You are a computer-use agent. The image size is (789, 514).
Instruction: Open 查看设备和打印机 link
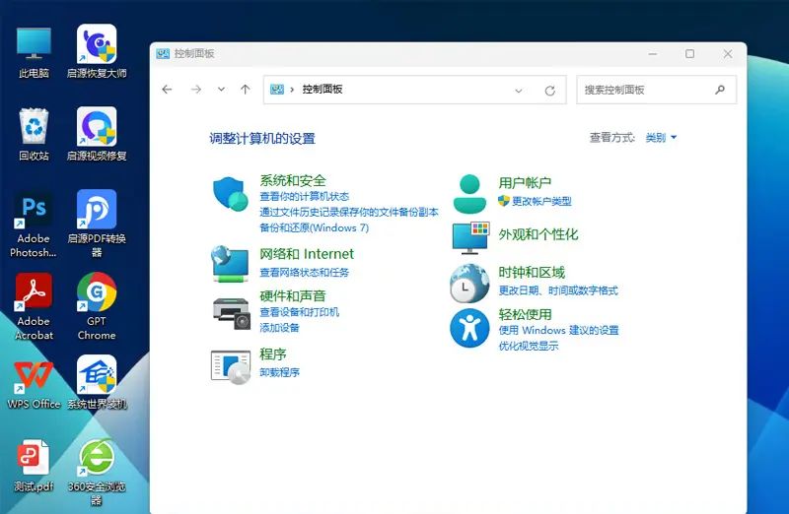point(300,312)
